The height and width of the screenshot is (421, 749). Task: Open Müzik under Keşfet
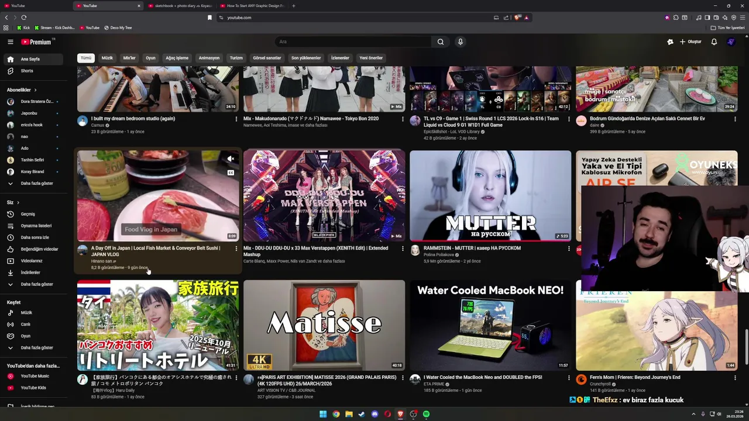(34, 313)
